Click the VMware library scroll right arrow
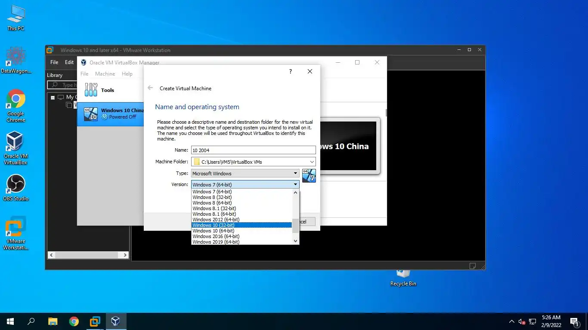588x330 pixels. [125, 255]
